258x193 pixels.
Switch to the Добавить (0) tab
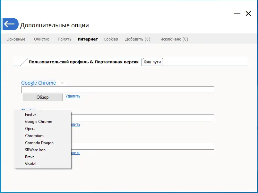(138, 39)
